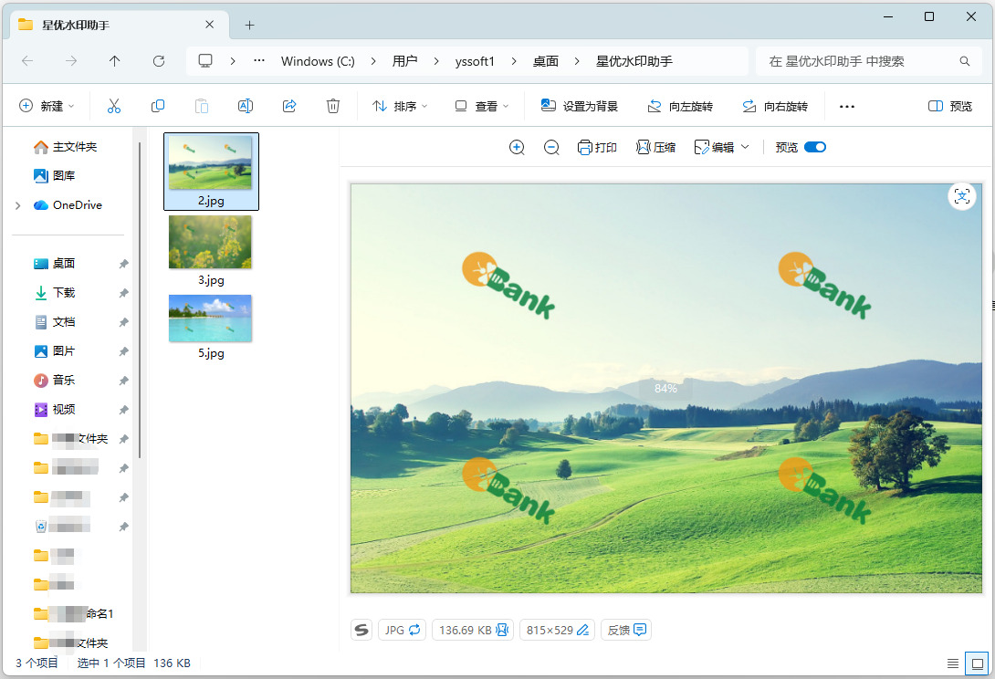Viewport: 995px width, 679px height.
Task: Open 桌面 in quick access
Action: point(55,264)
